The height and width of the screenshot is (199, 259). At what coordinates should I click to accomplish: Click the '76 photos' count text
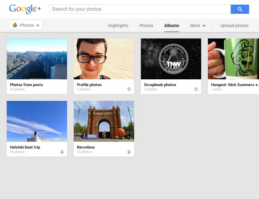17,89
